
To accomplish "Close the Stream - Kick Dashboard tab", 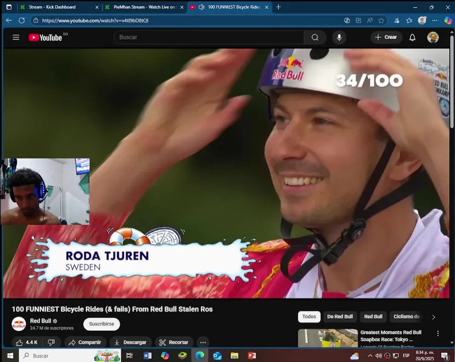I will [x=97, y=7].
